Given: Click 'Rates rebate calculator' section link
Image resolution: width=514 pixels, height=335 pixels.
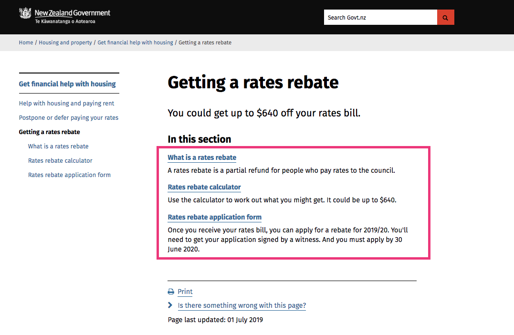Looking at the screenshot, I should [x=204, y=187].
